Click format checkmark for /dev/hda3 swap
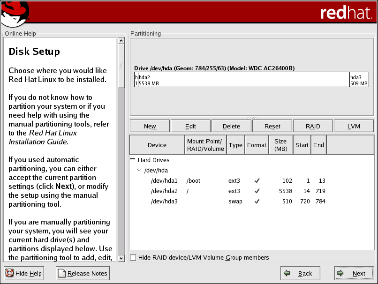The height and width of the screenshot is (284, 378). click(257, 201)
